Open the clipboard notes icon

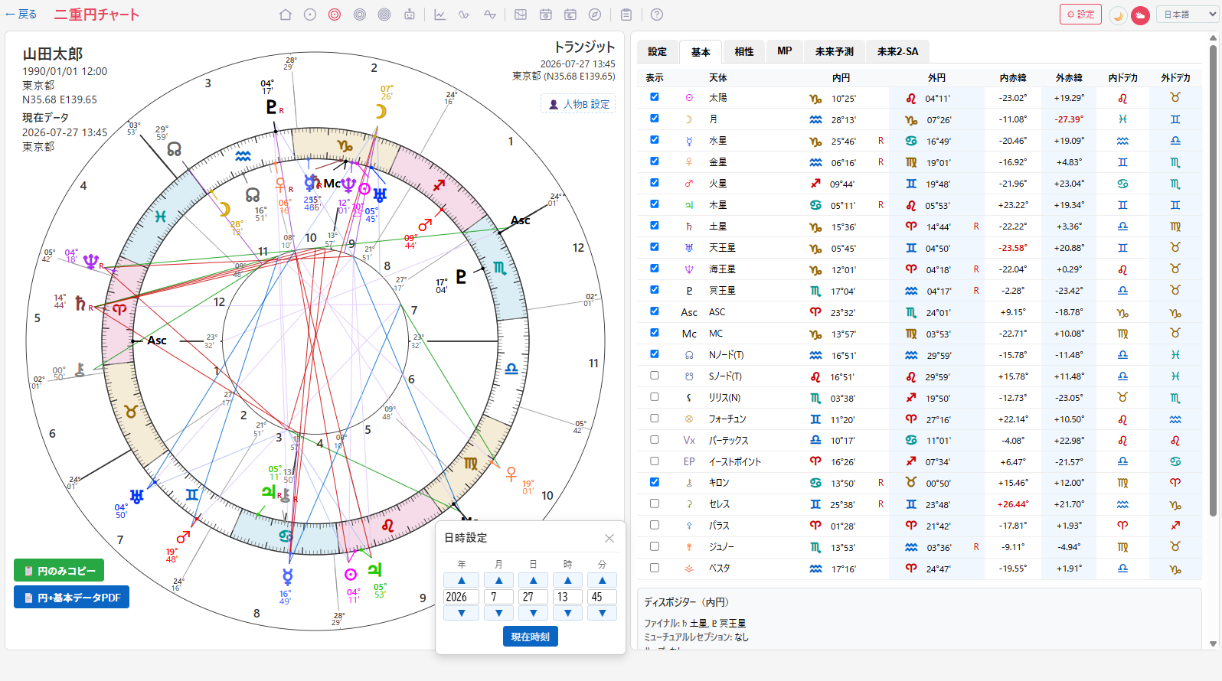(x=626, y=15)
